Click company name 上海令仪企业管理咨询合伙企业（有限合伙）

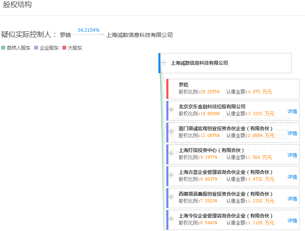[226, 216]
